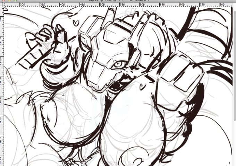Click the 600 mark on horizontal ruler

tap(142, 5)
